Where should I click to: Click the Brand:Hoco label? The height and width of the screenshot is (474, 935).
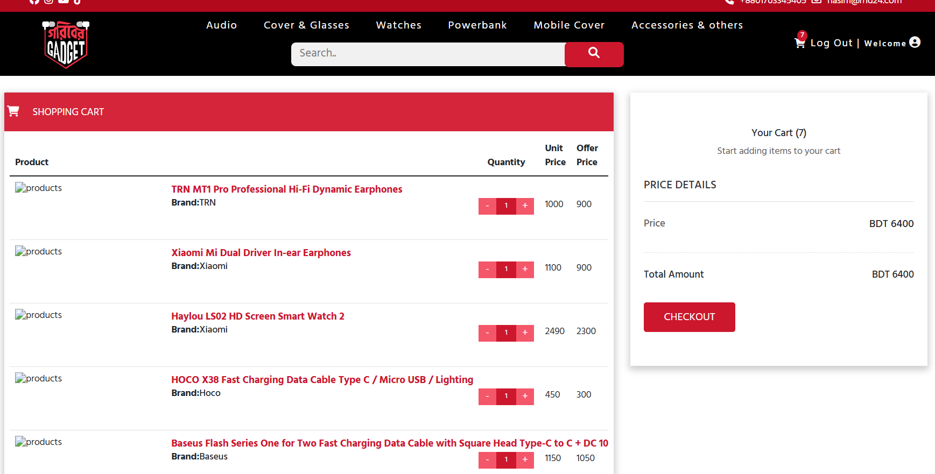tap(196, 393)
